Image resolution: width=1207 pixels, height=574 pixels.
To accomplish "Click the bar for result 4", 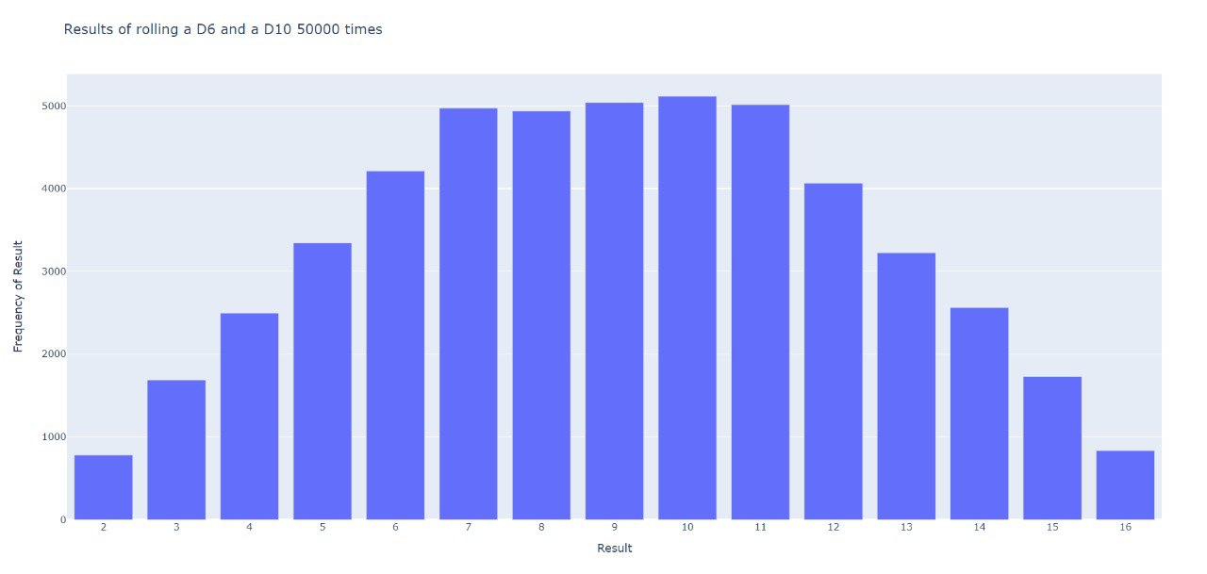I will click(x=249, y=416).
